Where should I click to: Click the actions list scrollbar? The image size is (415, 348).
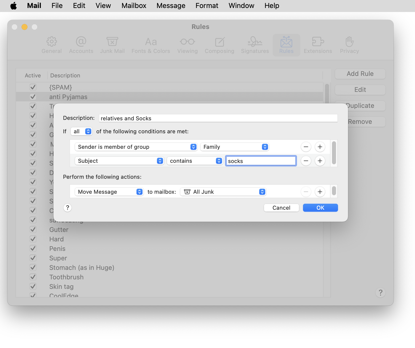click(334, 191)
